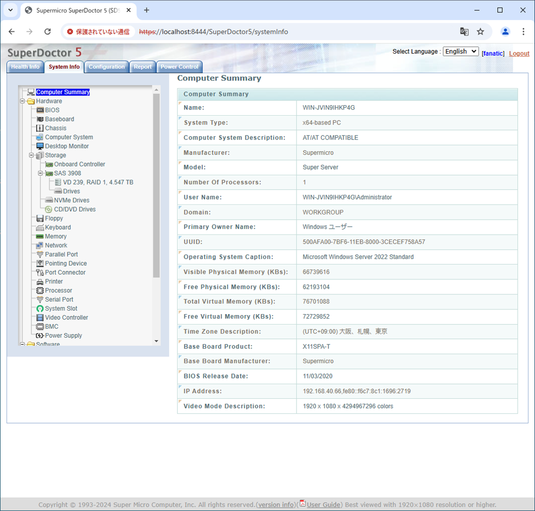The height and width of the screenshot is (511, 535).
Task: Click the Keyboard icon in tree
Action: 40,227
